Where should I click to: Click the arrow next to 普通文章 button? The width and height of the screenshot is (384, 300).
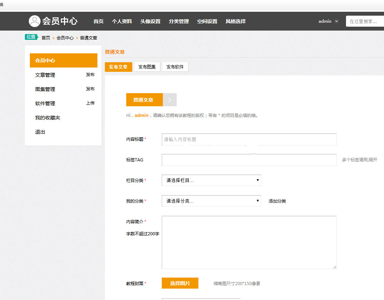click(170, 100)
